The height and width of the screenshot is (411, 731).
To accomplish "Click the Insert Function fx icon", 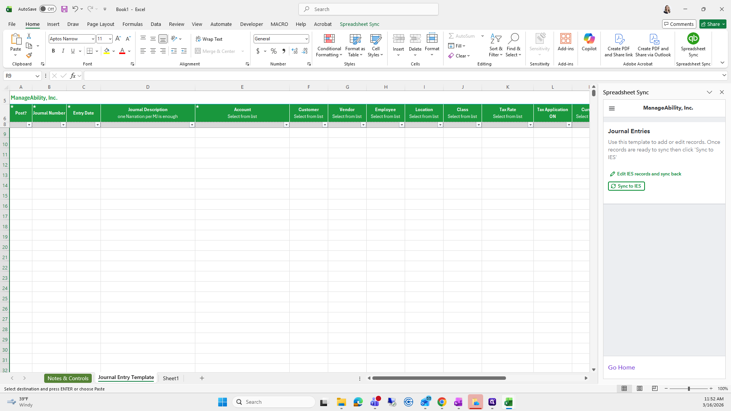I will (73, 76).
